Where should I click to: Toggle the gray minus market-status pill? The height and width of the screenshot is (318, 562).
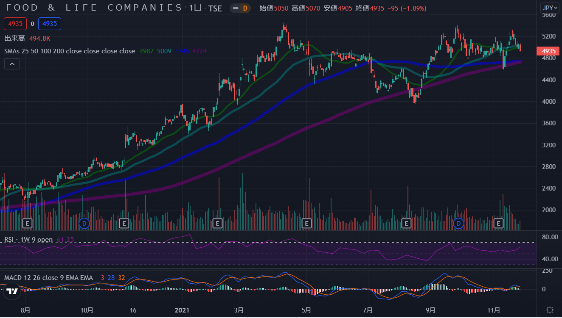236,8
